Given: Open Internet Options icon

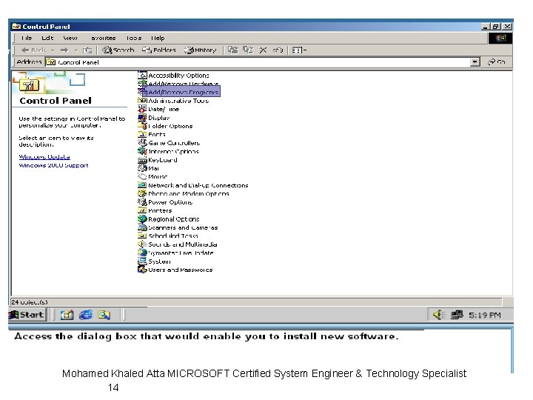Looking at the screenshot, I should (x=142, y=151).
